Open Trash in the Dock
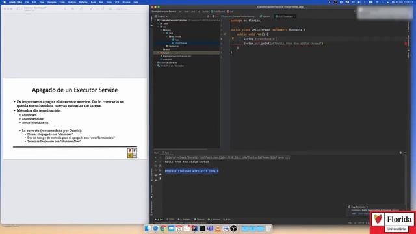This screenshot has width=416, height=234. coord(268,228)
